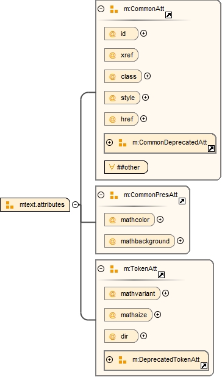Image resolution: width=222 pixels, height=377 pixels.
Task: Click the ##other wildcard symbol icon
Action: click(x=112, y=167)
